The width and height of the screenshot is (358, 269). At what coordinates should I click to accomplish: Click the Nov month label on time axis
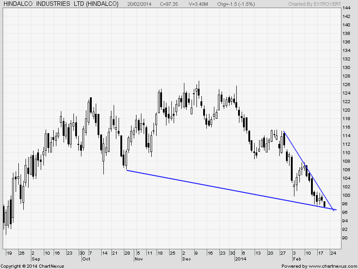pos(139,259)
